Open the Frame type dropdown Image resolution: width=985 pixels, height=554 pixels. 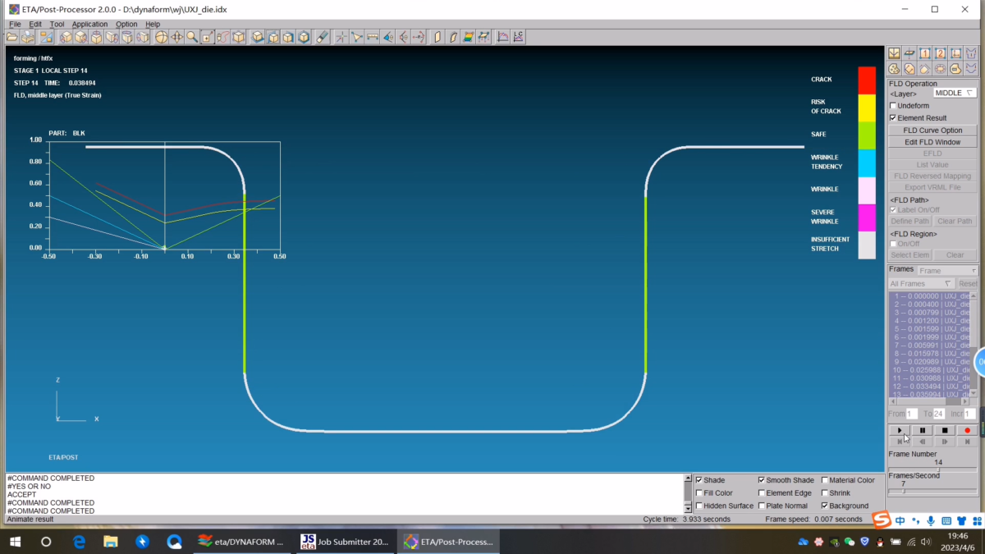coord(947,271)
